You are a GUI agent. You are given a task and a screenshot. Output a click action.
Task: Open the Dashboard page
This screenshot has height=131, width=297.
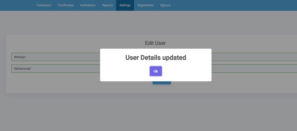(44, 5)
